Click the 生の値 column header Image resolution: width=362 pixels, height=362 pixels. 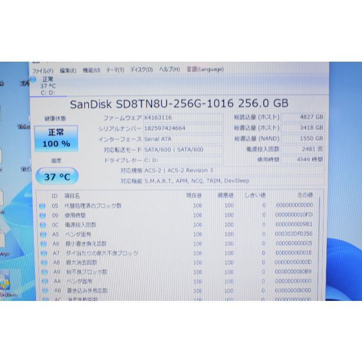pyautogui.click(x=305, y=195)
